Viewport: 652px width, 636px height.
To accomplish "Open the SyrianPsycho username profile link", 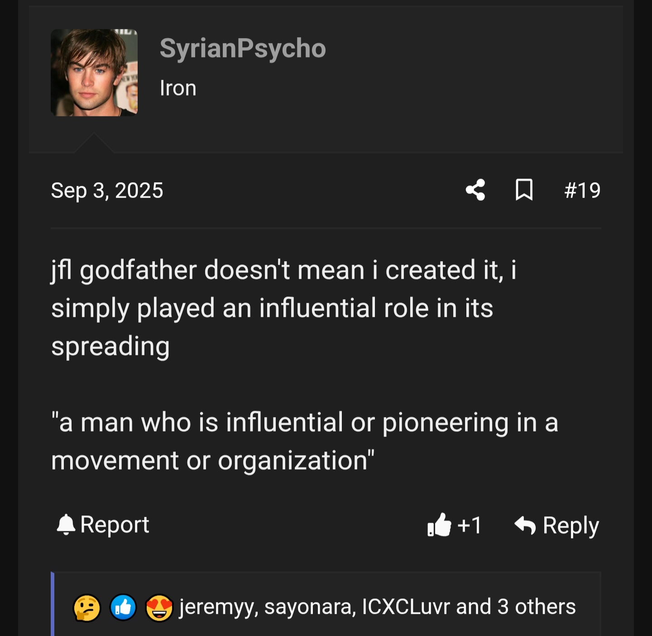I will tap(243, 48).
